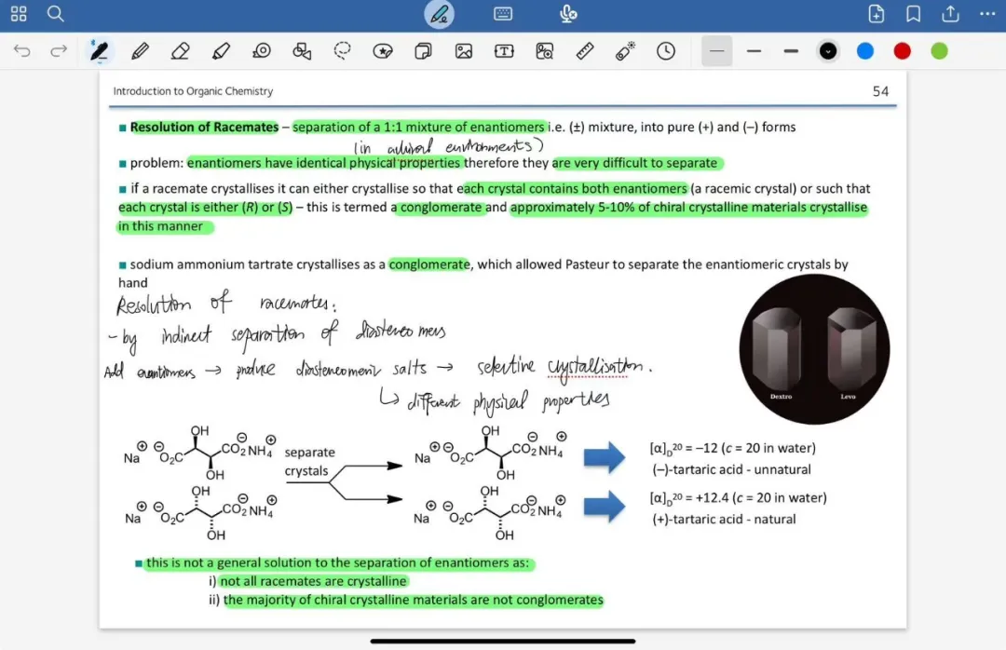Pick the red ink color
Screen dimensions: 1006x650
(x=902, y=50)
